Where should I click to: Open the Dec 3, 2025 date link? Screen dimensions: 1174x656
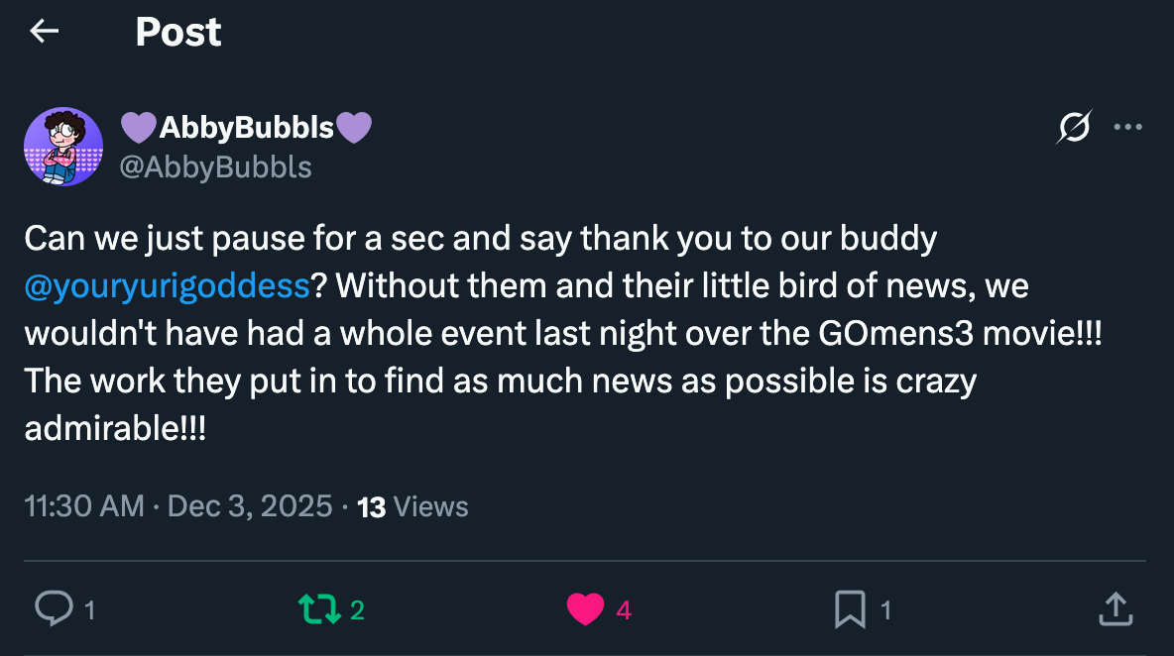pos(250,506)
